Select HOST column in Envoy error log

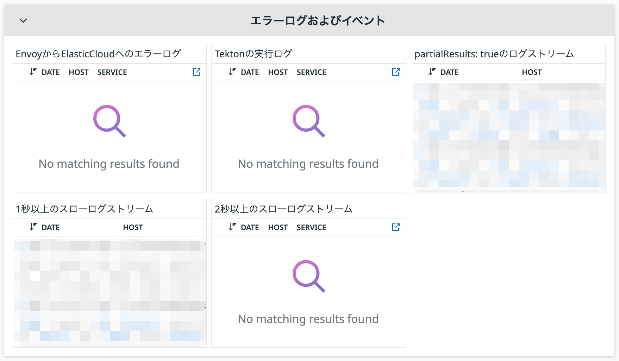click(x=79, y=72)
